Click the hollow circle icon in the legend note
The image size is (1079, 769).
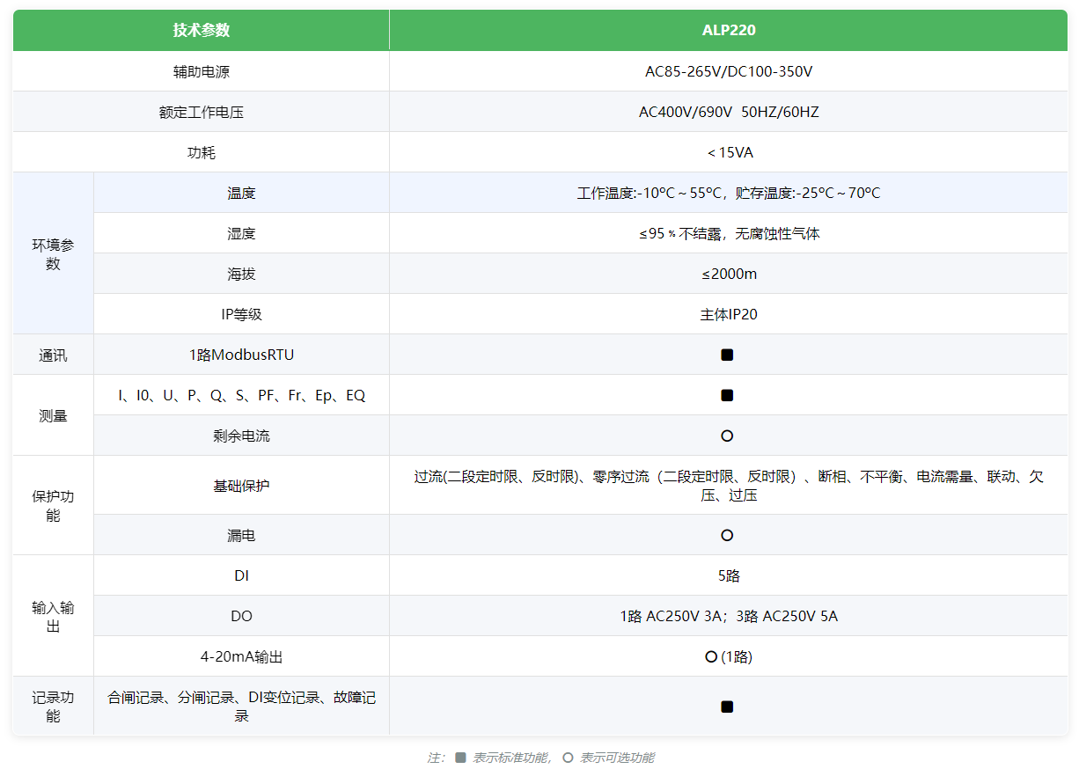568,758
